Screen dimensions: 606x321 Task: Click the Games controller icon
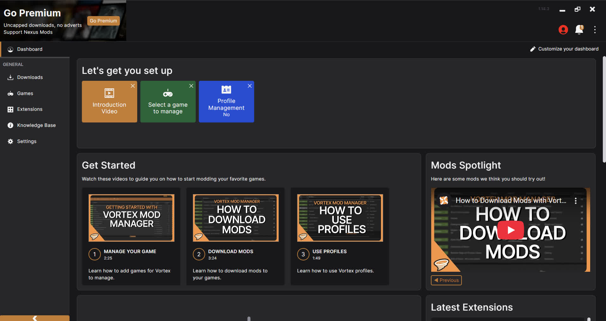10,93
